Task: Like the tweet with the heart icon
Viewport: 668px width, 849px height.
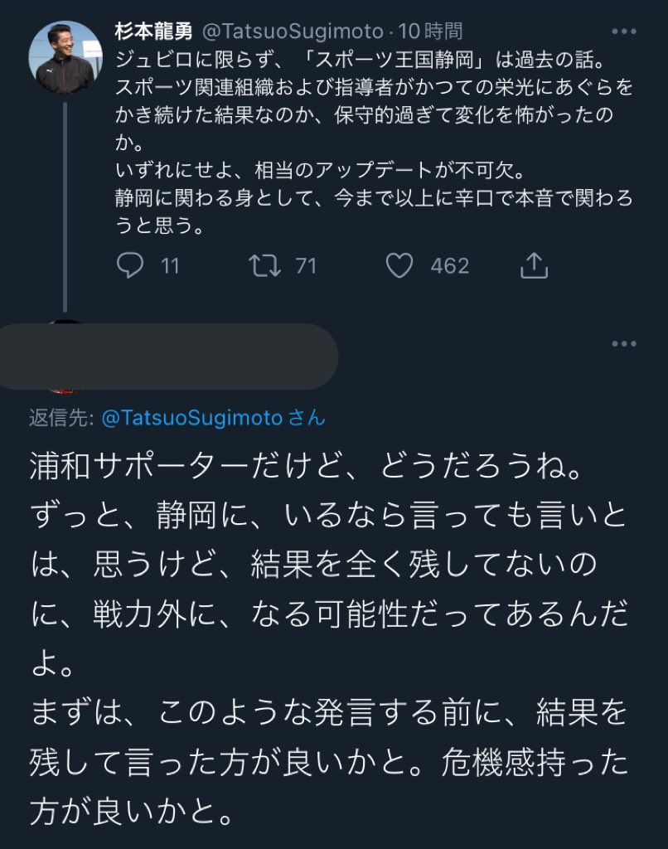Action: click(399, 265)
